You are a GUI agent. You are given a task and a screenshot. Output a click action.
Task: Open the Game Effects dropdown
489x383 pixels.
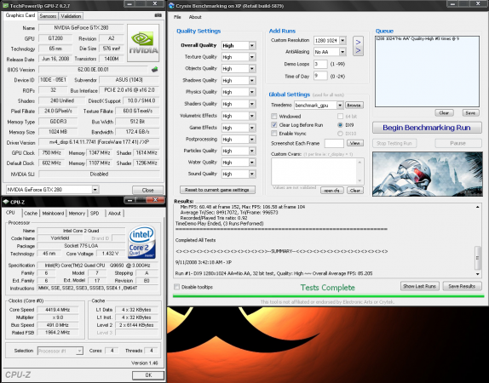[252, 128]
